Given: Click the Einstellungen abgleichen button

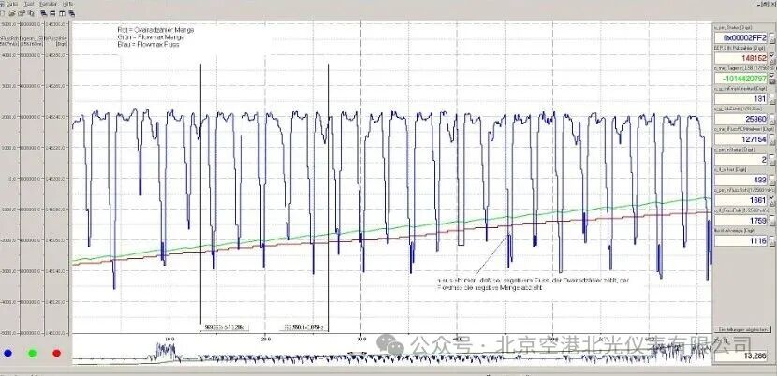Looking at the screenshot, I should tap(742, 329).
